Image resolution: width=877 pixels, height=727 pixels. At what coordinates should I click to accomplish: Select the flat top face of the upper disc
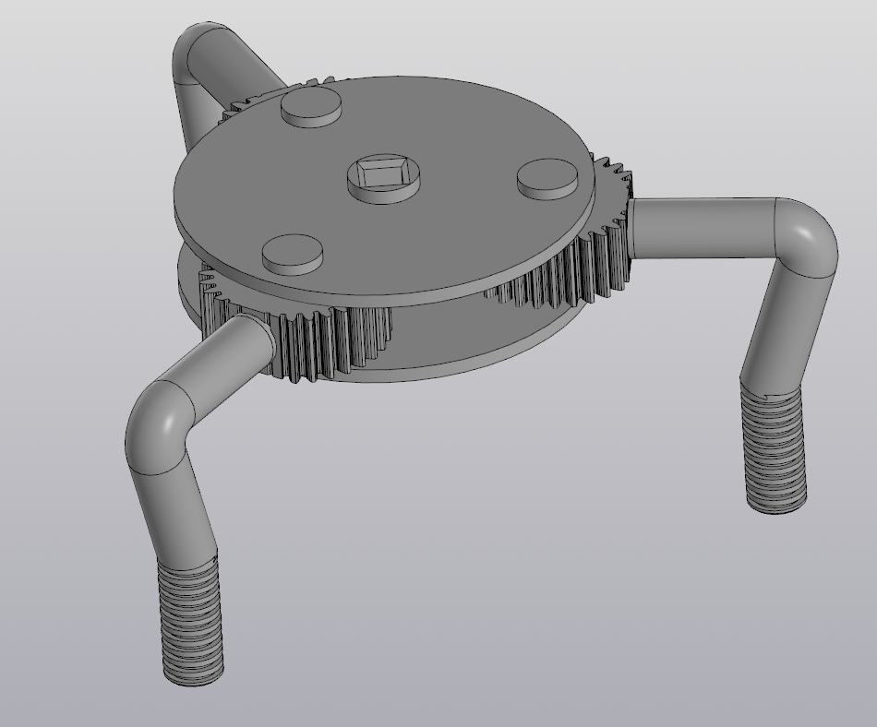point(443,231)
